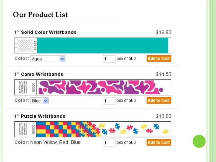Open the 1" Puzzle Wristbands title
Image resolution: width=216 pixels, height=162 pixels.
click(x=40, y=116)
